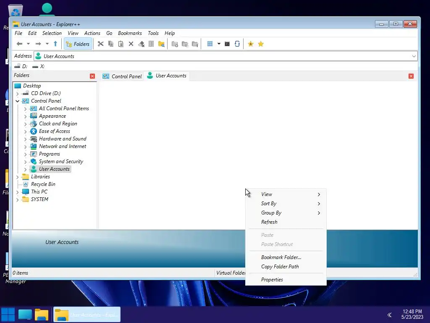Choose Bookmark Folder... in context menu
This screenshot has width=430, height=323.
tap(286, 257)
